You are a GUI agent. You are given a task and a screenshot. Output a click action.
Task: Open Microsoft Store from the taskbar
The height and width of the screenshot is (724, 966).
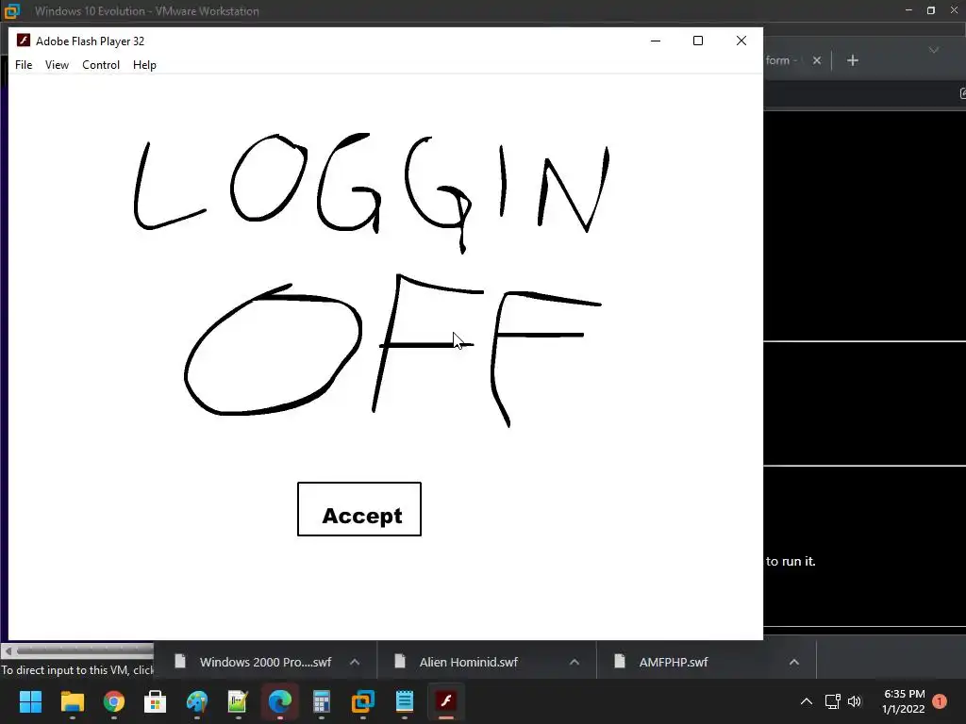(x=156, y=701)
